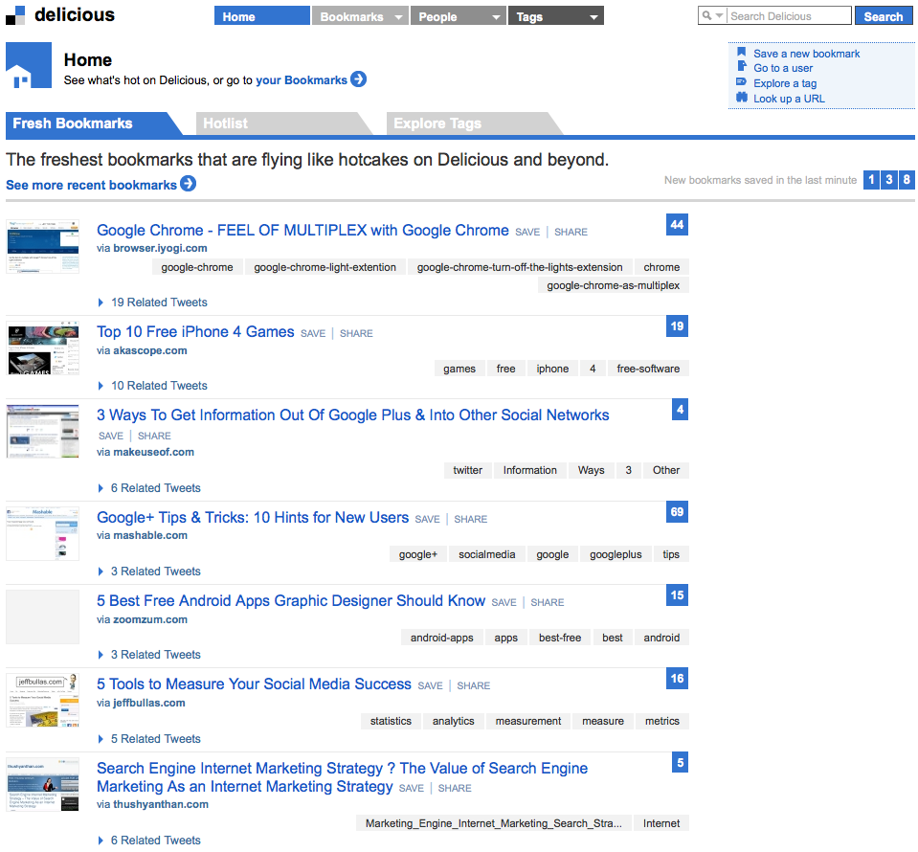Click the your Bookmarks link
This screenshot has height=852, width=918.
[302, 80]
